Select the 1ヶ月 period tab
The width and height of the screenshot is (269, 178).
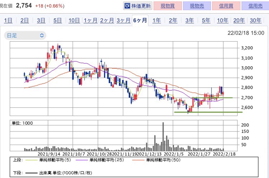click(x=90, y=20)
